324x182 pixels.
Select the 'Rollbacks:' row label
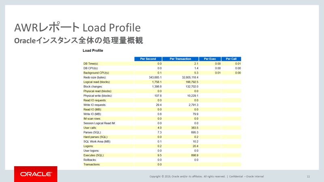click(x=90, y=160)
